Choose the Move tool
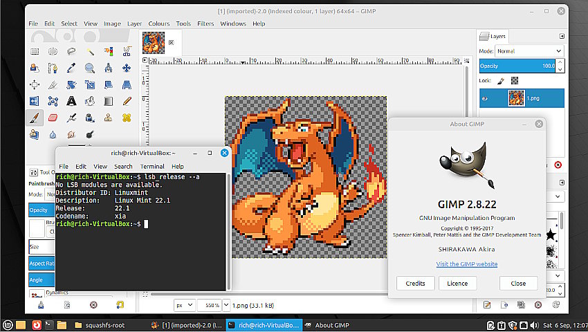 click(x=127, y=68)
